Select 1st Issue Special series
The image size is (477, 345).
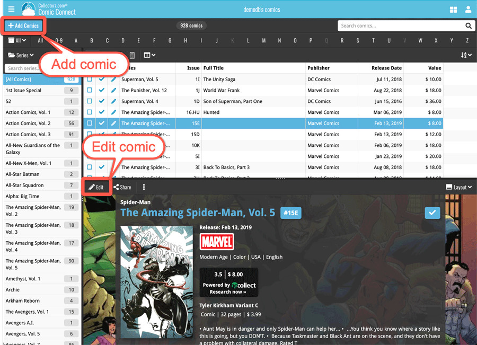pyautogui.click(x=42, y=90)
